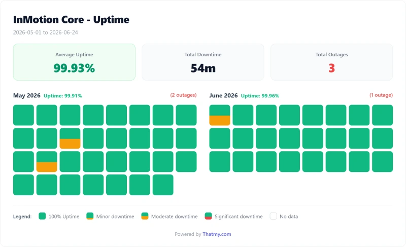Click the 'Uptime: 99.96%' label
This screenshot has width=406, height=247.
(x=260, y=96)
